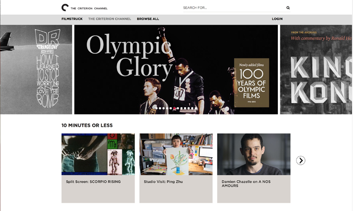Click the next arrow in 10 Minutes or Less
Screen dimensions: 353x211
(301, 161)
